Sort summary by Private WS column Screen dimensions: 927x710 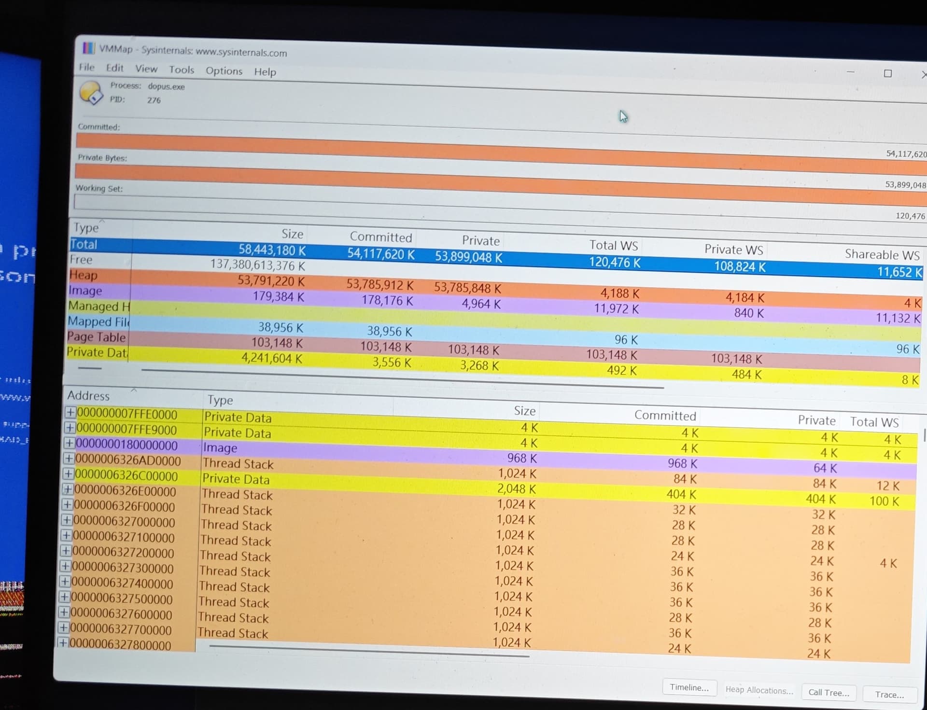click(x=734, y=250)
